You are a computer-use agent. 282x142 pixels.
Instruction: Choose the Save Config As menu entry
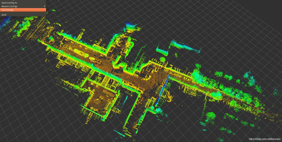coord(23,3)
